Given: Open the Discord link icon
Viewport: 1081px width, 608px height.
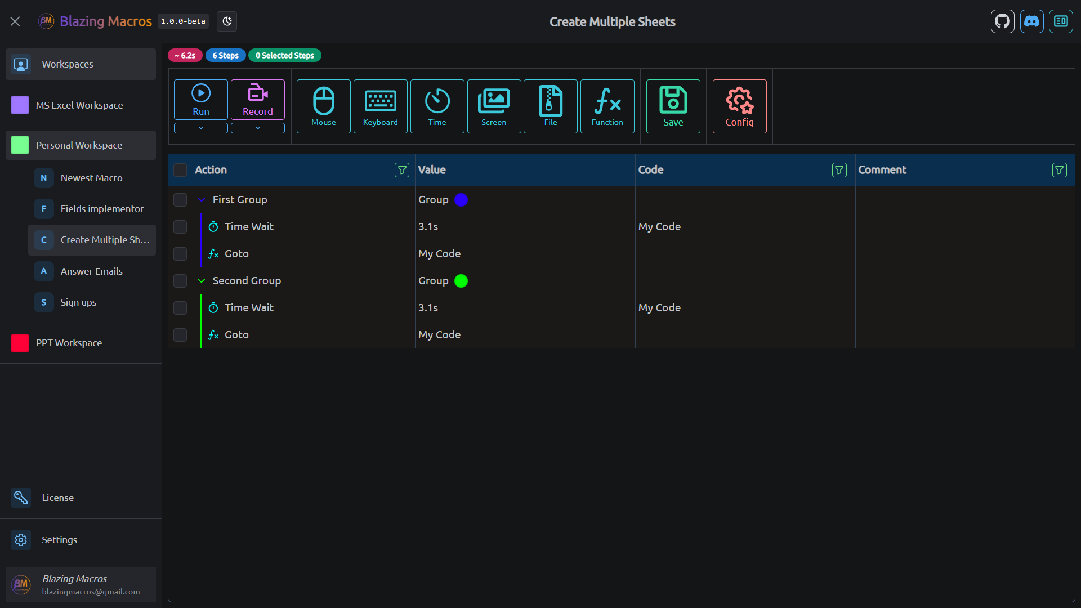Looking at the screenshot, I should coord(1032,21).
